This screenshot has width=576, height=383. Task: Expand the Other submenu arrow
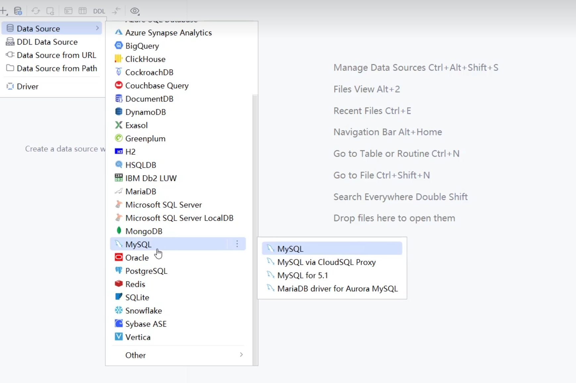[x=241, y=355]
